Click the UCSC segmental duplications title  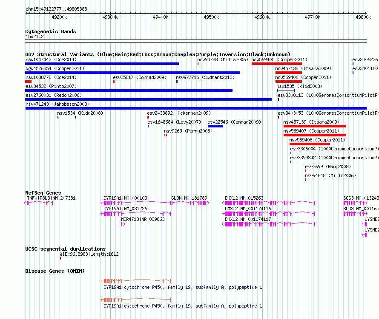coord(66,249)
